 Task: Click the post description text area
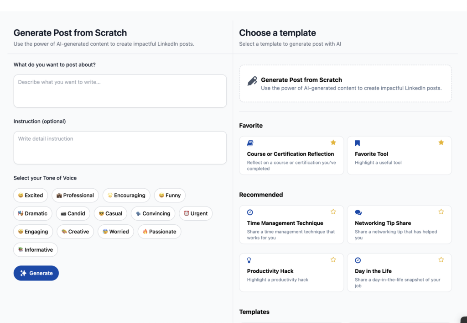(120, 91)
